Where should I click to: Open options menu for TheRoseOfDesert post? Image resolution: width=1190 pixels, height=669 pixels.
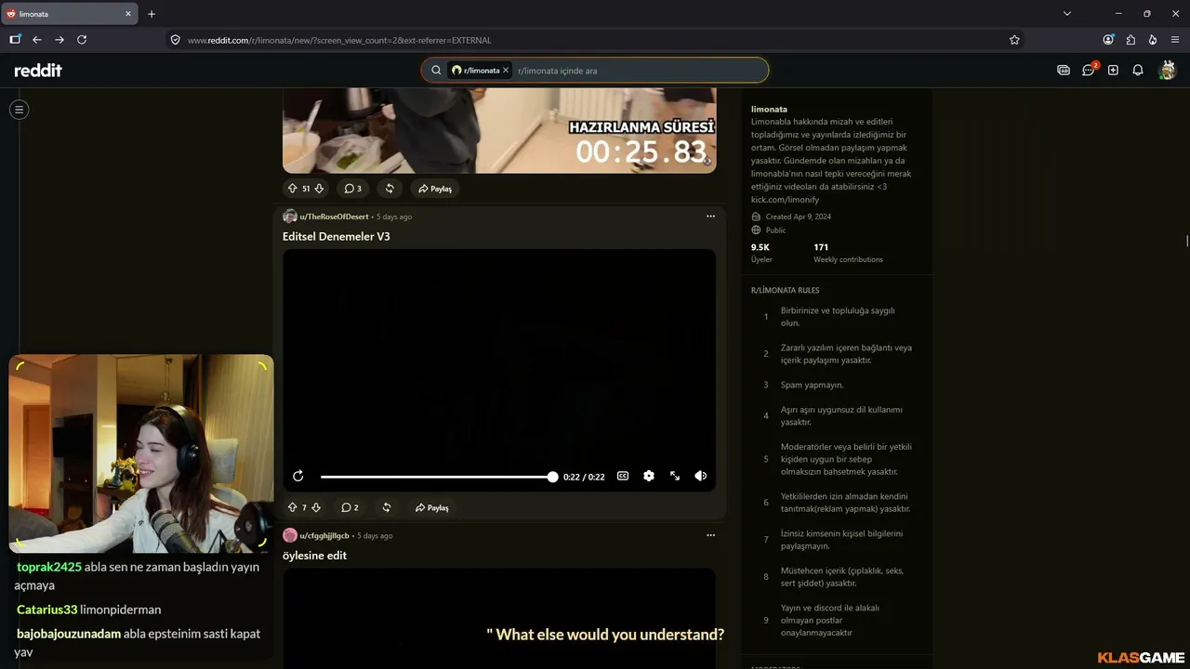pyautogui.click(x=710, y=216)
